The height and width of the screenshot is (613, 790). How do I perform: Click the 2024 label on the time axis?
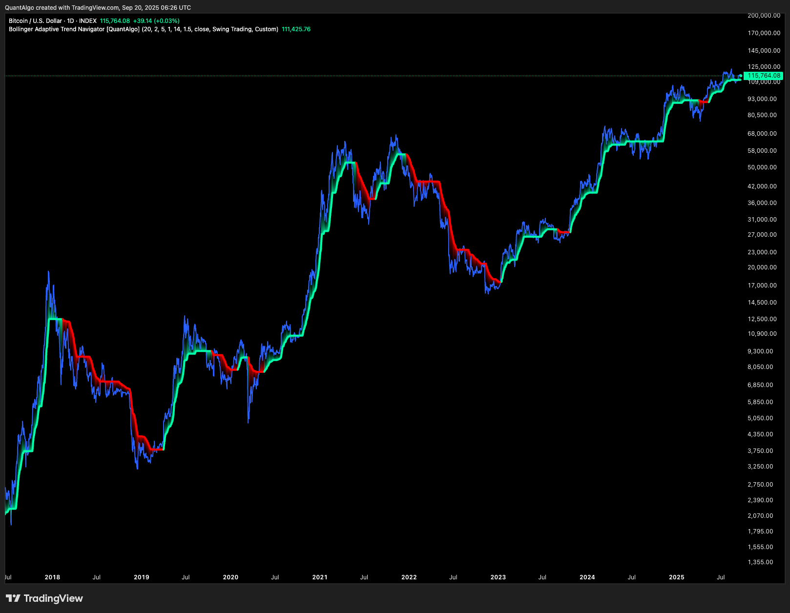[x=587, y=577]
